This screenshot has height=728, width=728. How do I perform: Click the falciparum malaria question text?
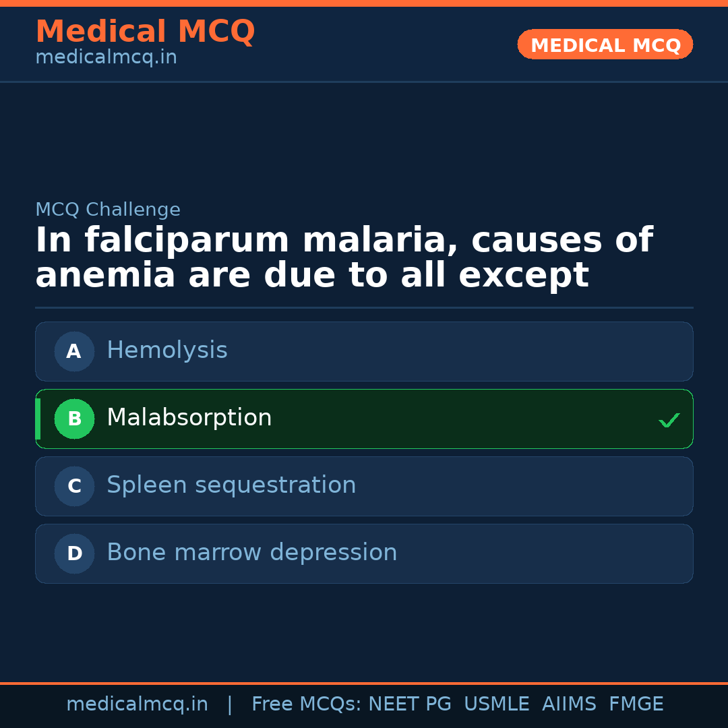click(x=344, y=258)
